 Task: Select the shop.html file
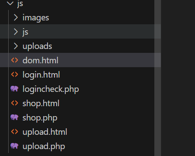click(x=41, y=104)
